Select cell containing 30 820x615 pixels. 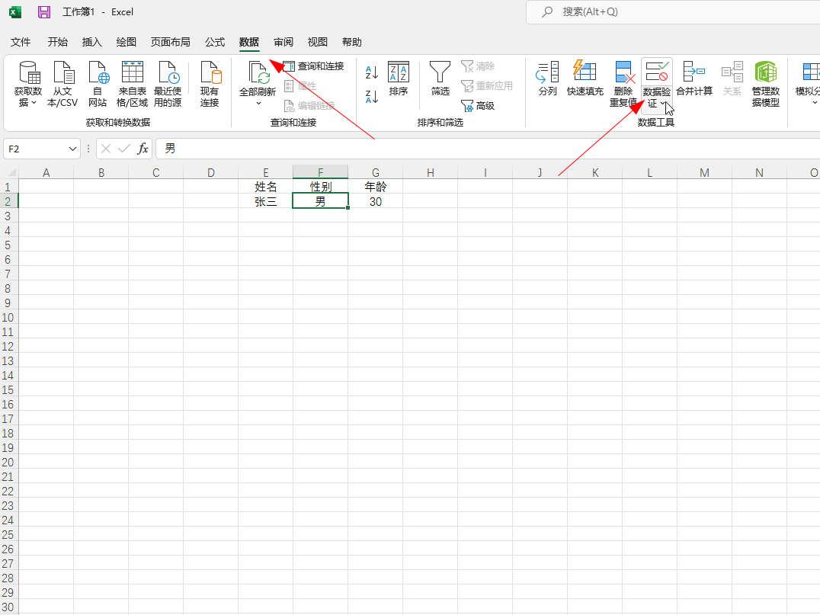[x=376, y=201]
